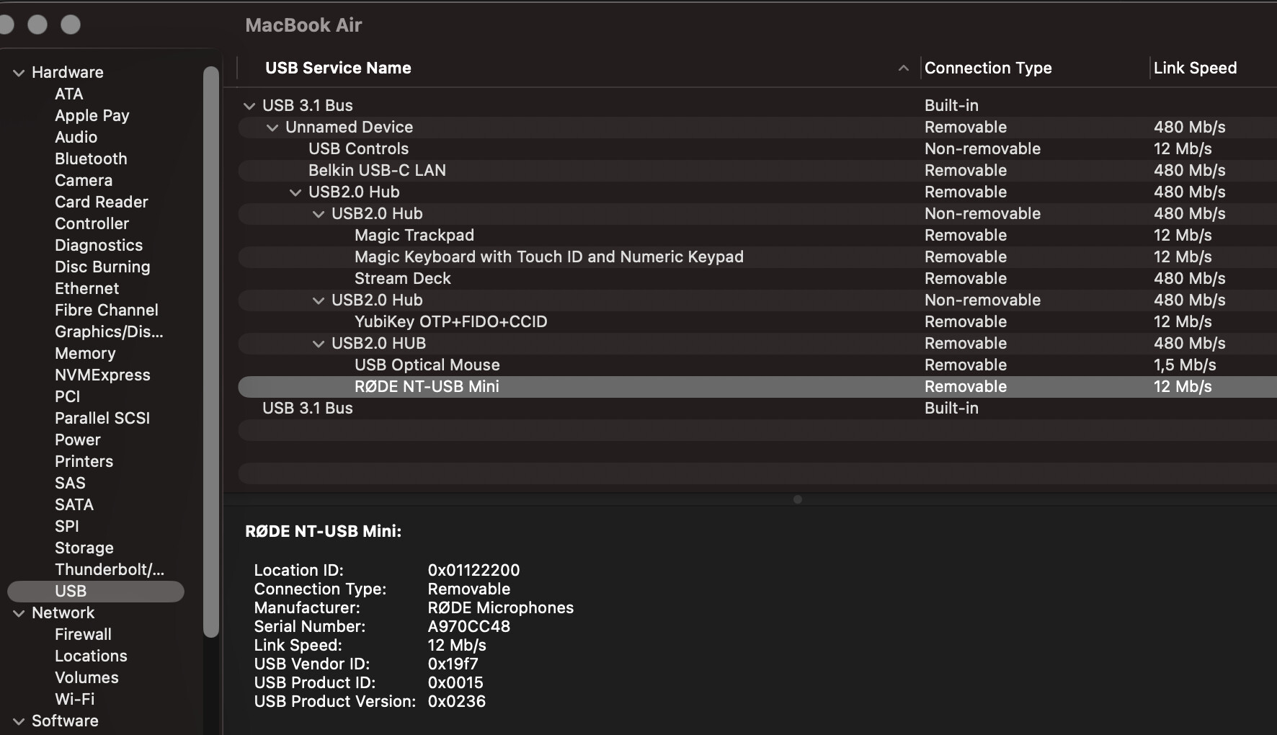
Task: Collapse the Unnamed Device disclosure chevron
Action: click(x=272, y=128)
